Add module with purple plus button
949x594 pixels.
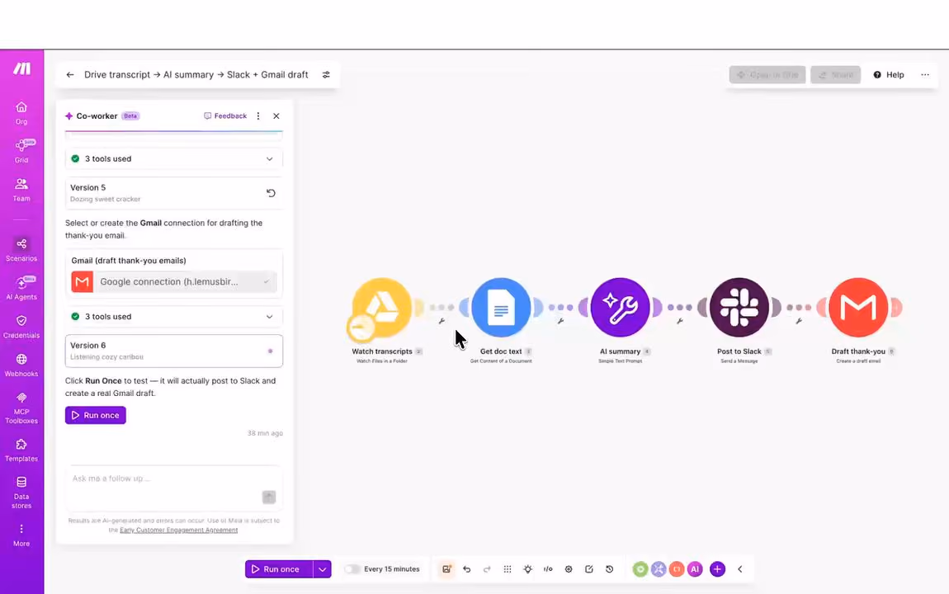click(717, 568)
